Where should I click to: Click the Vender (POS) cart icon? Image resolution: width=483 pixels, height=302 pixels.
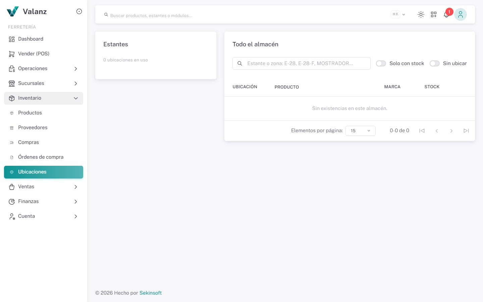tap(12, 54)
